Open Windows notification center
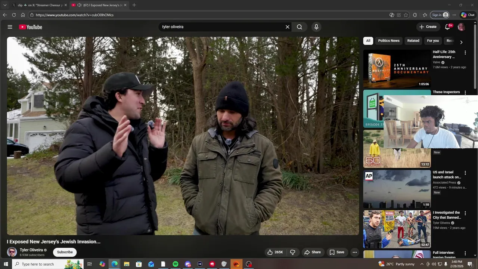478x269 pixels. coord(470,264)
